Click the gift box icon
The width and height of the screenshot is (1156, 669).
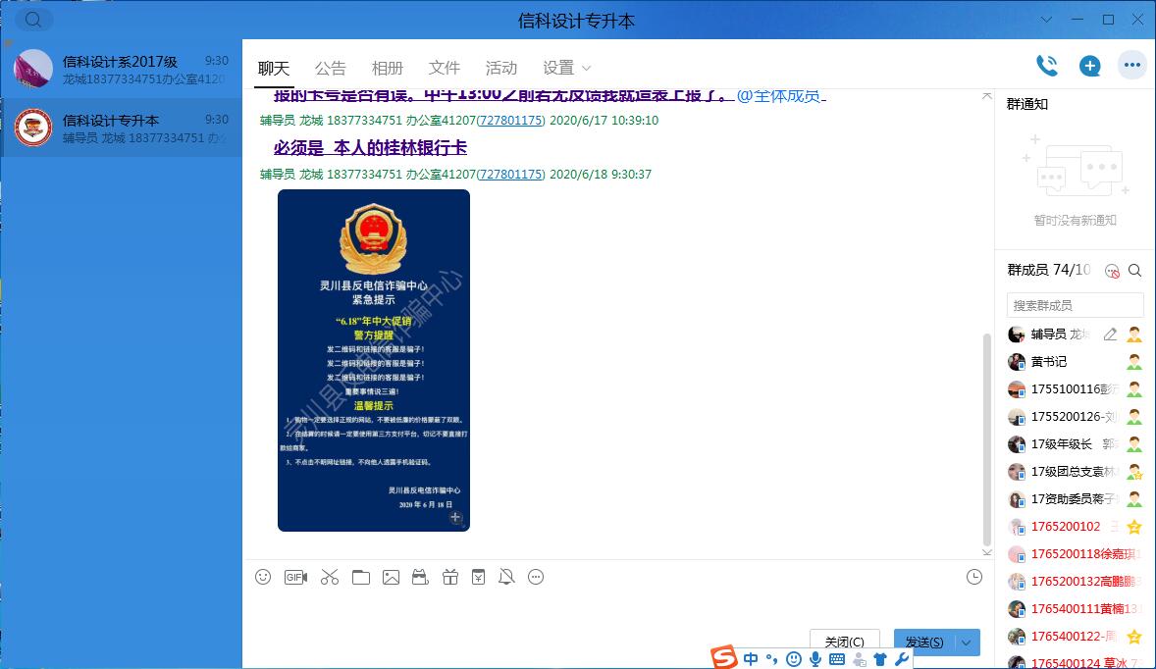coord(450,577)
